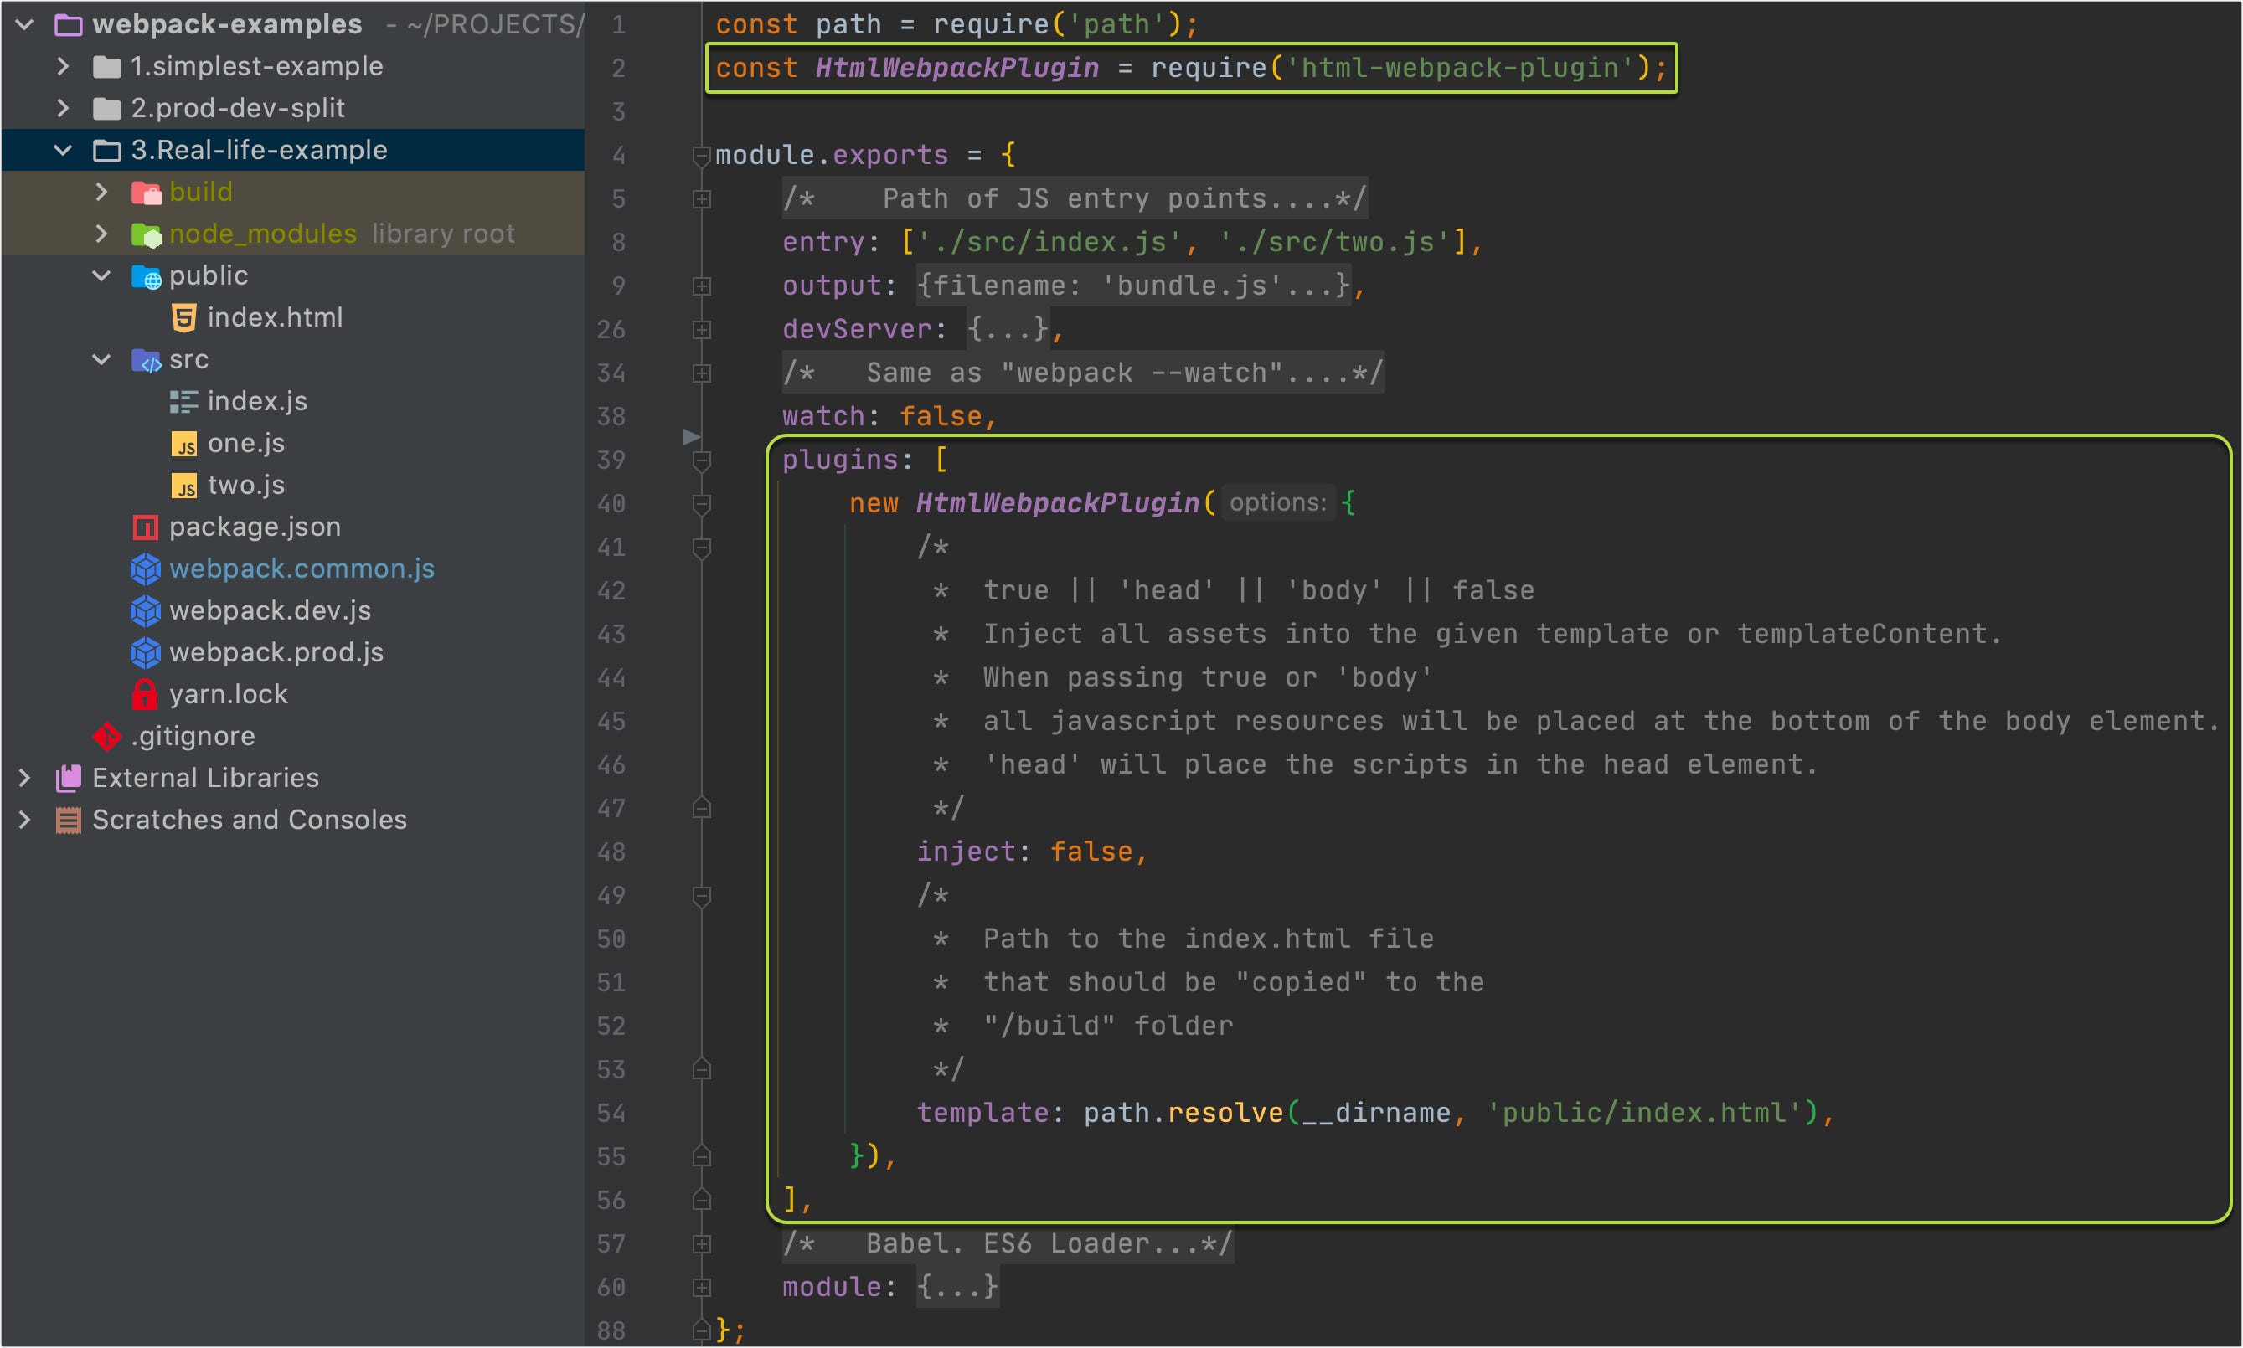Screen dimensions: 2243x1348
Task: Collapse the plugins block on line 39
Action: pyautogui.click(x=701, y=460)
